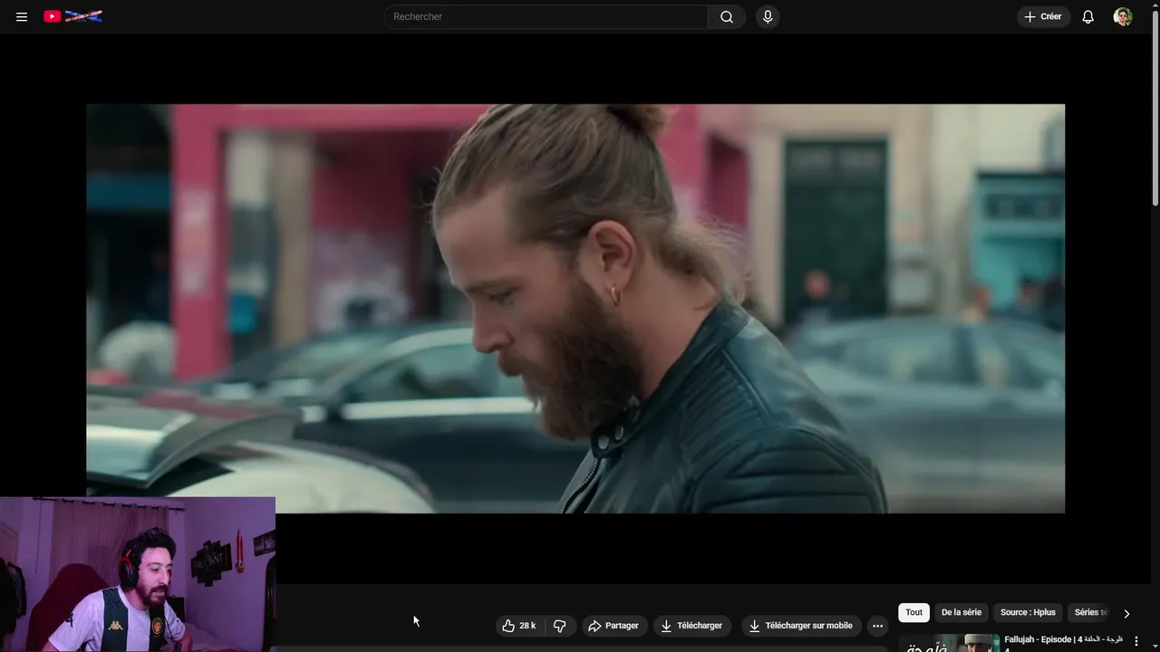This screenshot has height=652, width=1160.
Task: Select the Séries chip
Action: tap(1090, 612)
